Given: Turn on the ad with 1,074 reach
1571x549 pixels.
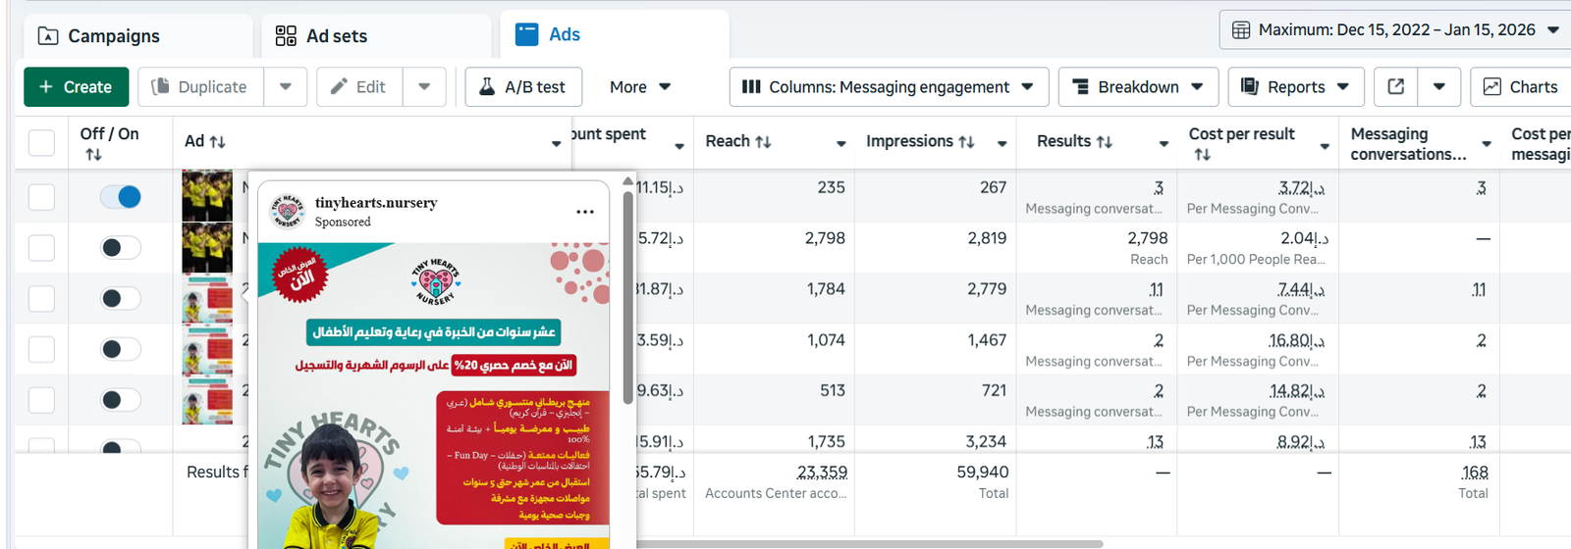Looking at the screenshot, I should [x=121, y=349].
